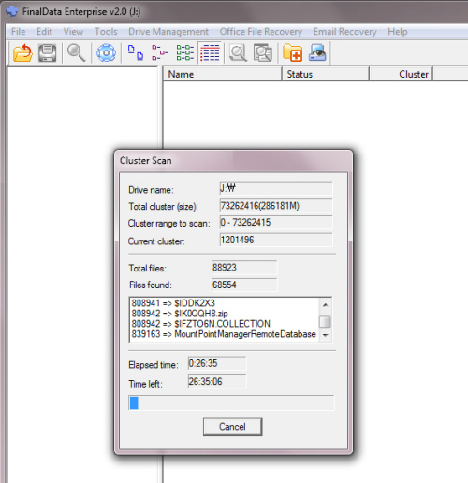468x483 pixels.
Task: Click the Cluster range to scan field
Action: pos(276,223)
